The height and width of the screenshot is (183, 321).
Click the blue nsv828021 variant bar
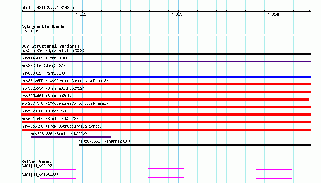tap(166, 77)
